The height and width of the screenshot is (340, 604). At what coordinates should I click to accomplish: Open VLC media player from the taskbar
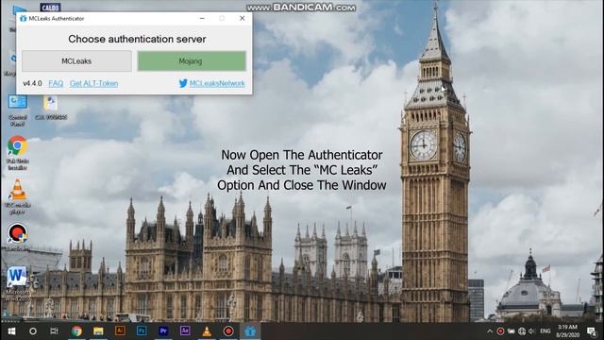pyautogui.click(x=207, y=331)
